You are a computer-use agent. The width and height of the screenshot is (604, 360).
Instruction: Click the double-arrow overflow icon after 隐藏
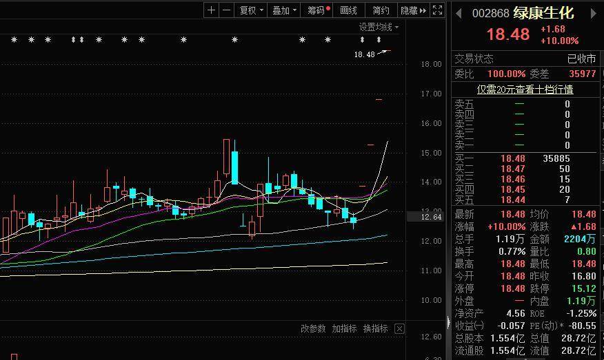point(423,10)
